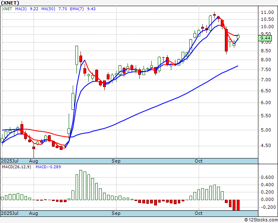The image size is (278, 223).
Task: Click the Oct label on price chart axis
Action: point(199,161)
